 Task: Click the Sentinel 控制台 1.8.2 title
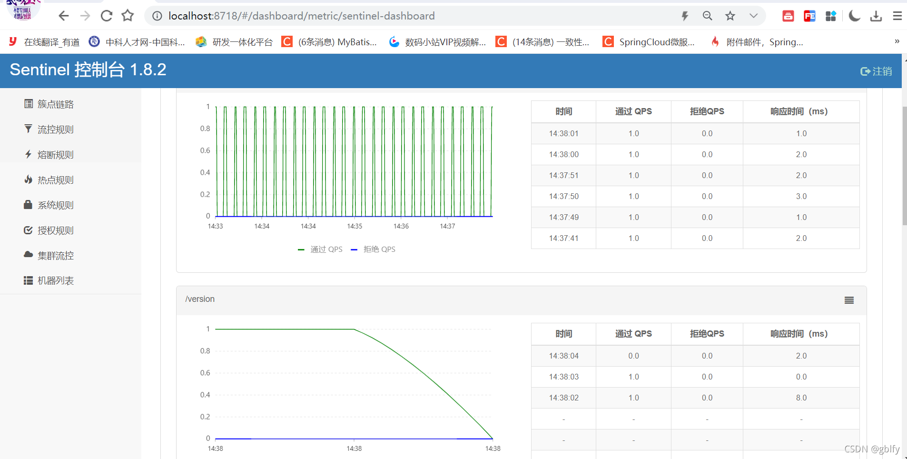[x=88, y=70]
